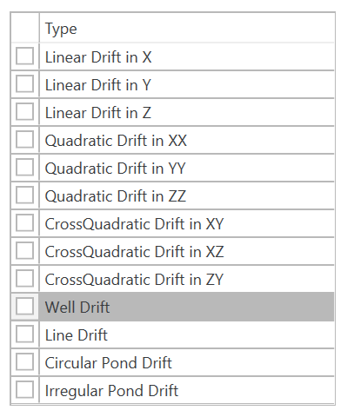Check the Irregular Pond Drift box

(x=24, y=390)
